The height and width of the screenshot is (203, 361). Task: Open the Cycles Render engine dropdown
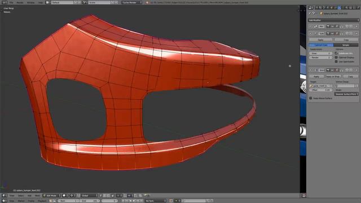pos(131,2)
